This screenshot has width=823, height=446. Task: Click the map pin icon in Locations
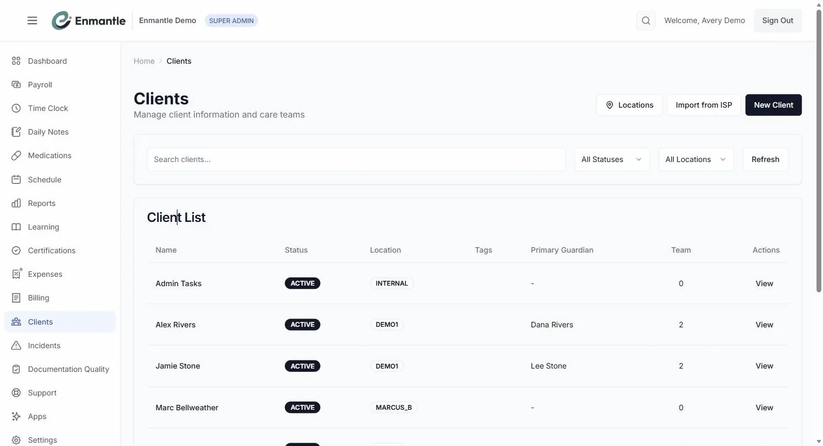coord(609,105)
